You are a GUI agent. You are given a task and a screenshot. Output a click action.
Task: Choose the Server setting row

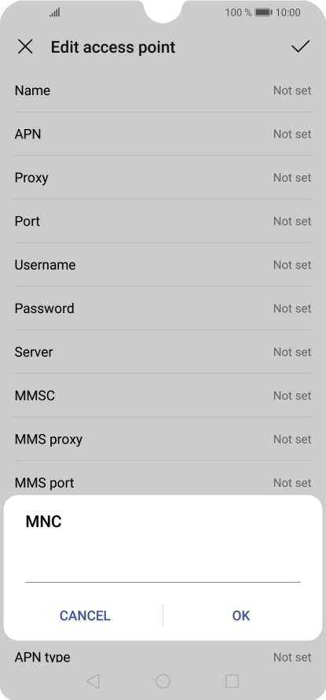[x=163, y=352]
